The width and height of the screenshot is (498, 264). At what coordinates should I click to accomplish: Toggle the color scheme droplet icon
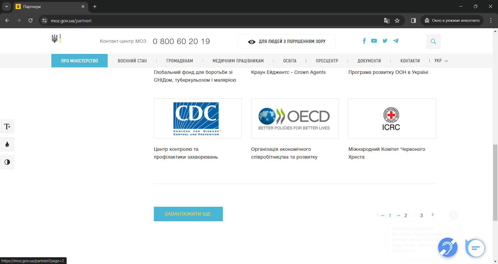click(7, 144)
